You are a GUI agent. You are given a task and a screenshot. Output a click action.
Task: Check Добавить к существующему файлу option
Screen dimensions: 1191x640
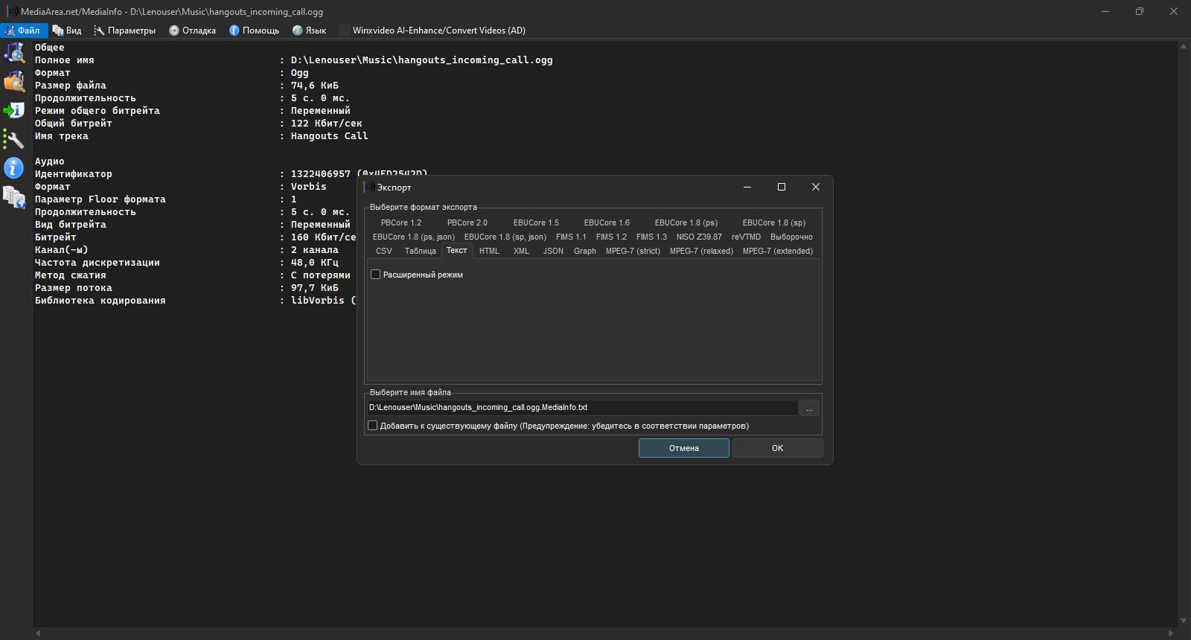pyautogui.click(x=373, y=426)
